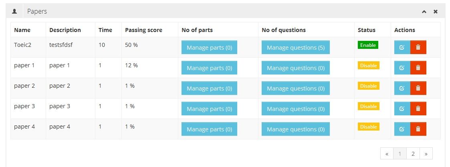Open page 2 of papers list
The image size is (450, 167).
[413, 153]
